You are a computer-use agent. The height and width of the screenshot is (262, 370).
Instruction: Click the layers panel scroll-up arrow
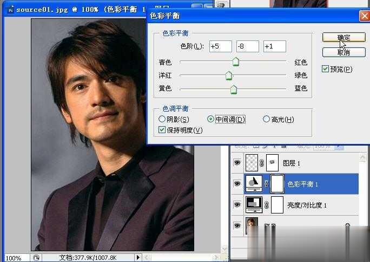pyautogui.click(x=363, y=157)
